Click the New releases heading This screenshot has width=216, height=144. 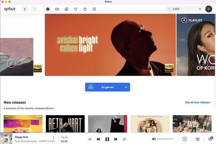[15, 102]
